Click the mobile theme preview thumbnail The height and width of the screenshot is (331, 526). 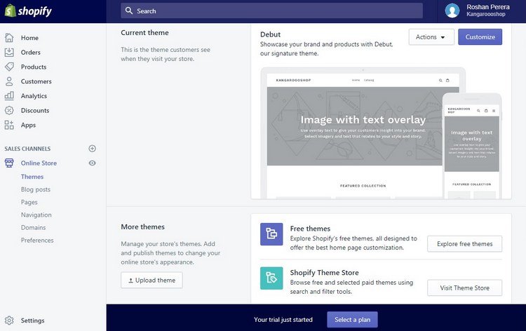pos(472,146)
